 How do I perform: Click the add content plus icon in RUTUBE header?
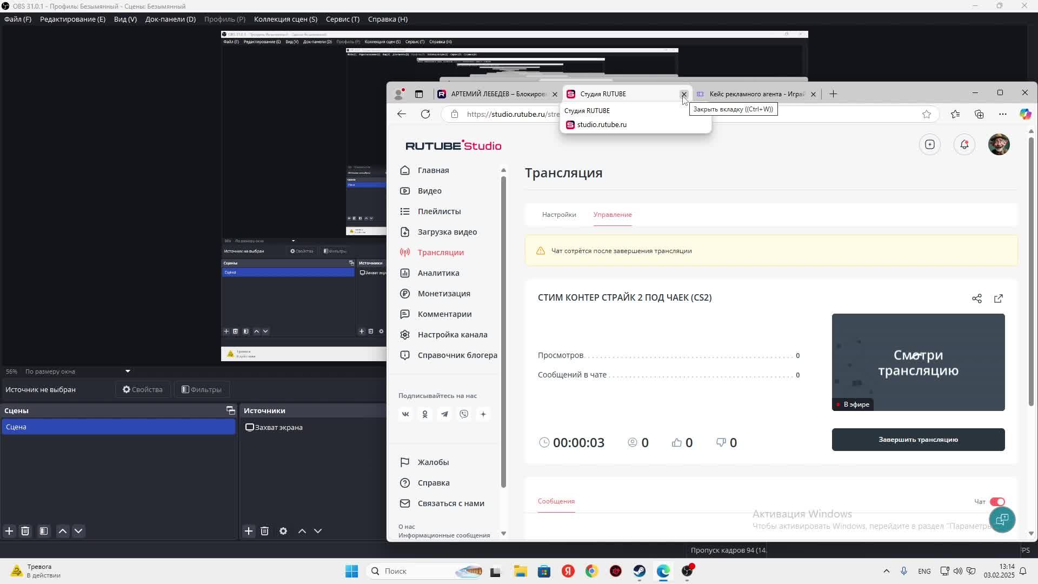point(930,144)
